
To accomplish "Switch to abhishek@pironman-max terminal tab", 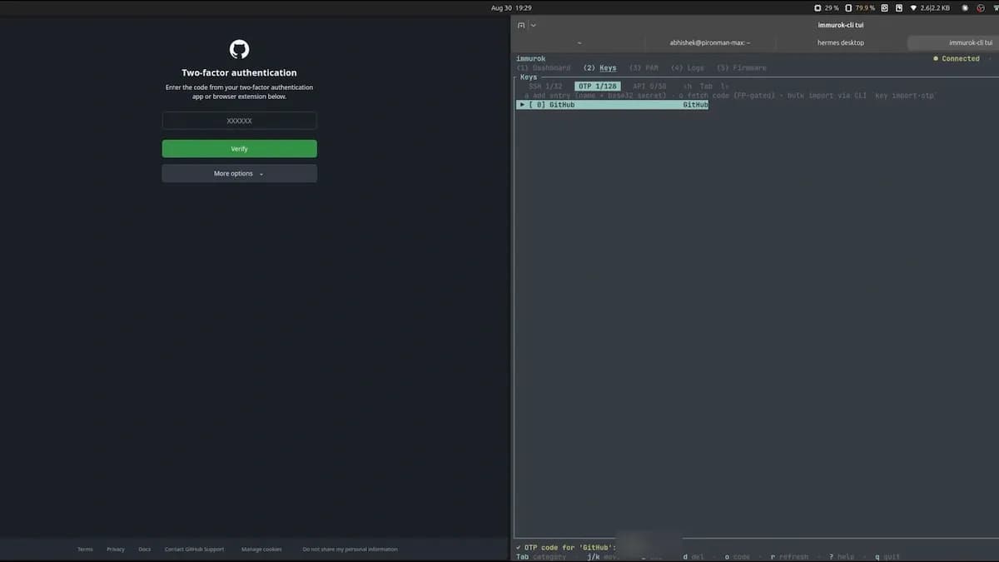I will (x=710, y=42).
